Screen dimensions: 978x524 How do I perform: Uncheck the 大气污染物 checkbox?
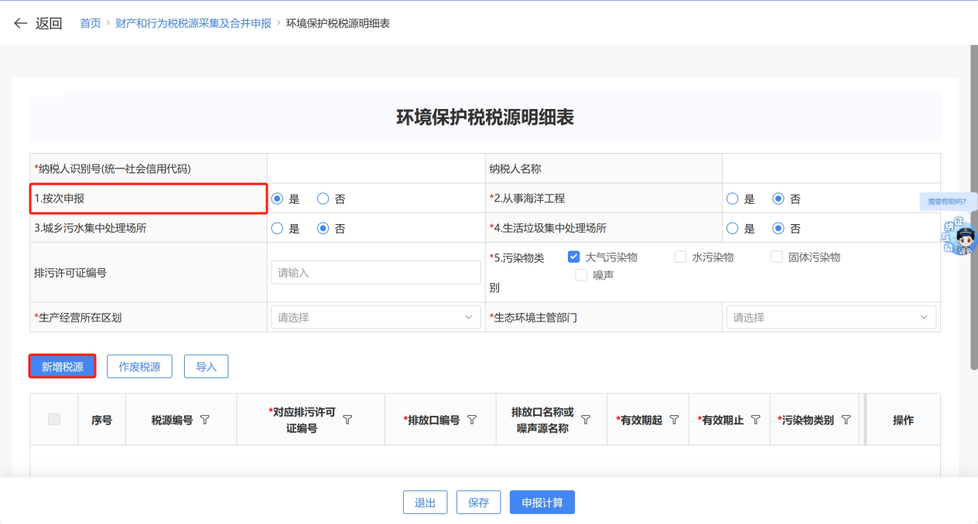point(573,257)
